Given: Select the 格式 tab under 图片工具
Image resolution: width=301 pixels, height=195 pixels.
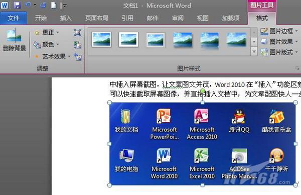Looking at the screenshot, I should click(262, 18).
